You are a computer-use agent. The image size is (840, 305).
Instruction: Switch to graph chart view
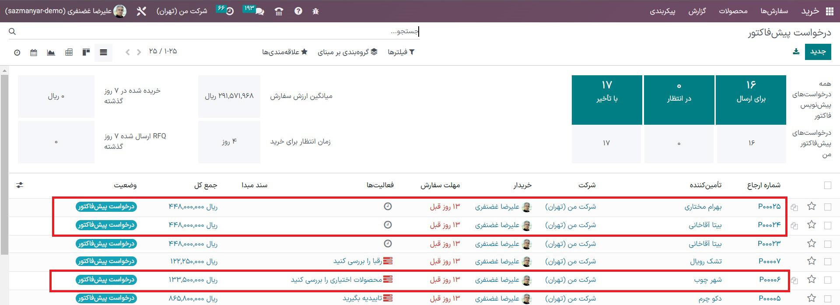click(51, 53)
